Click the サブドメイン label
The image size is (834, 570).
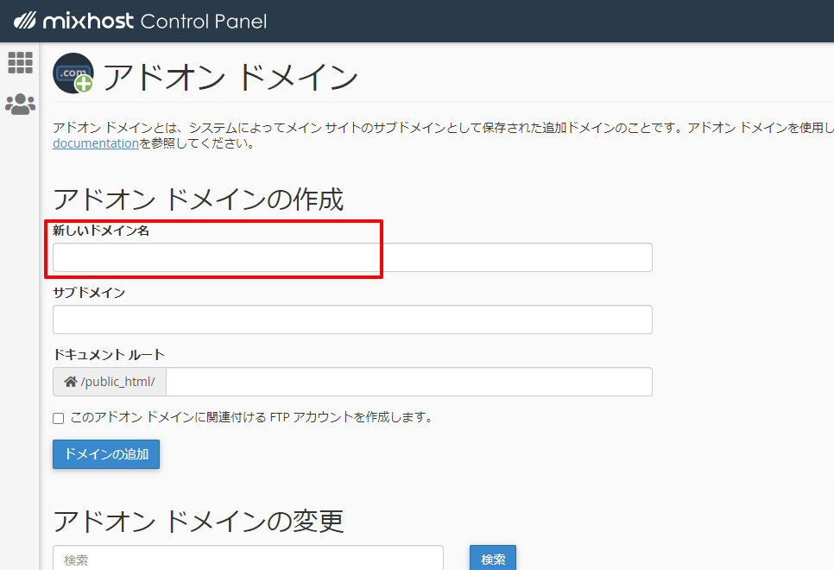pos(89,293)
